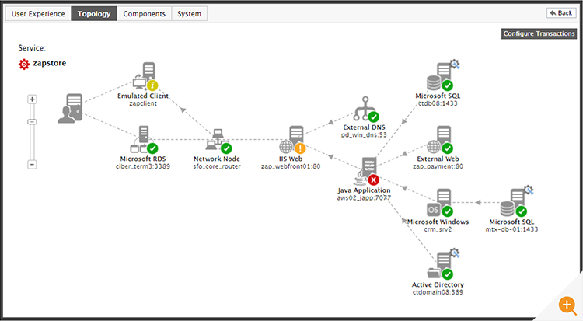
Task: Click the zoom slider handle
Action: tap(33, 121)
